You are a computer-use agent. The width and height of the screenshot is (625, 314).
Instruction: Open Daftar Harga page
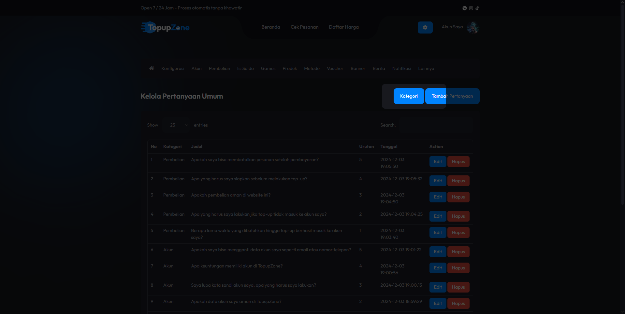[x=344, y=27]
